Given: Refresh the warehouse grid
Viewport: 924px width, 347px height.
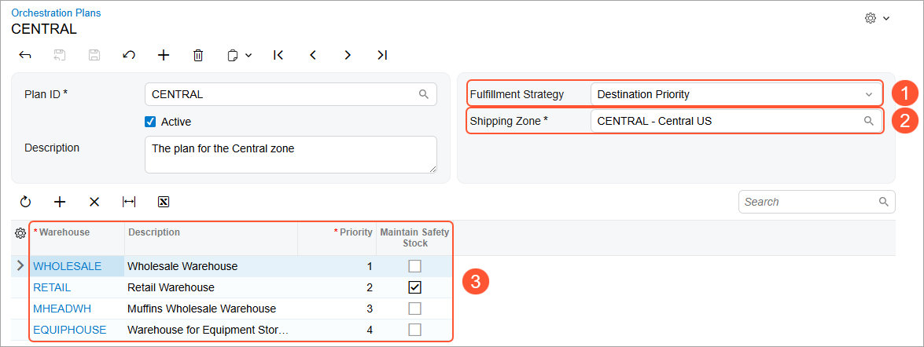Looking at the screenshot, I should pos(25,202).
